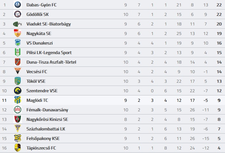Screen dimensions: 225x153
Task: Select the Maglódi TC striped crest
Action: tap(18, 100)
